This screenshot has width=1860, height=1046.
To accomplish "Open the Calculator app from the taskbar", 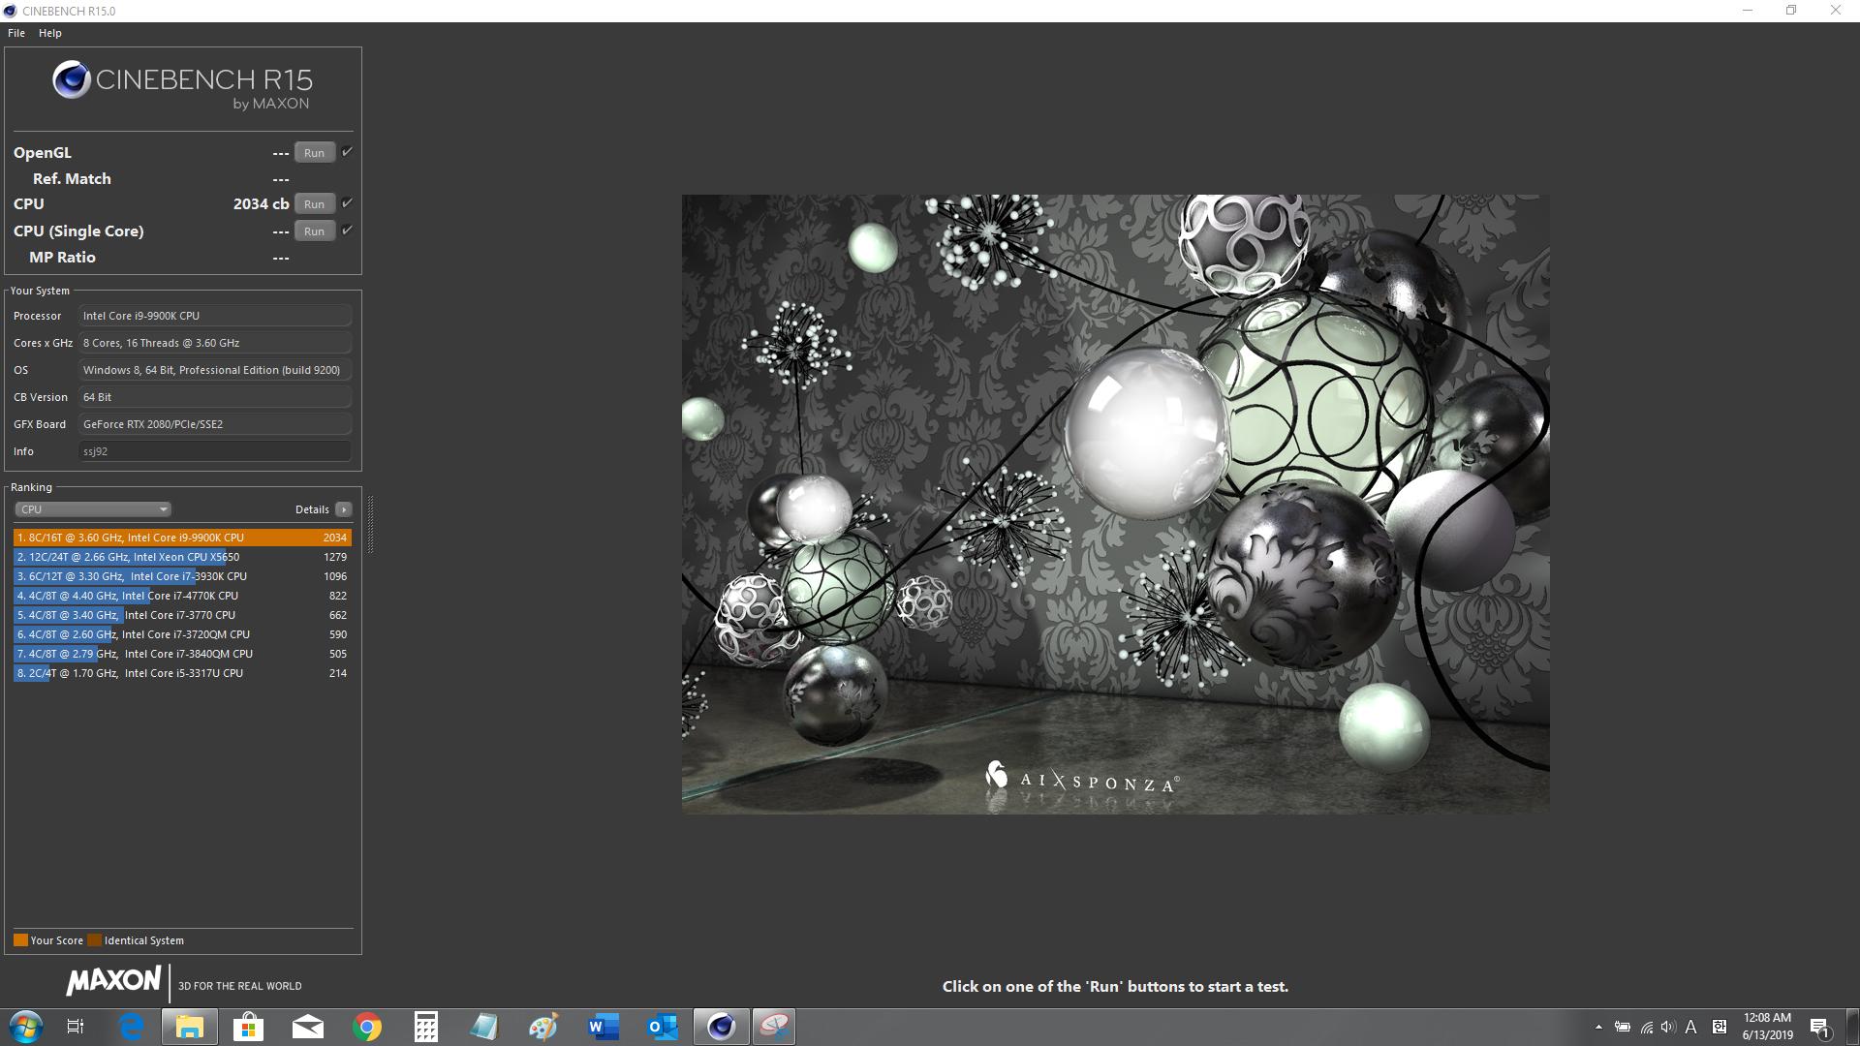I will [425, 1027].
